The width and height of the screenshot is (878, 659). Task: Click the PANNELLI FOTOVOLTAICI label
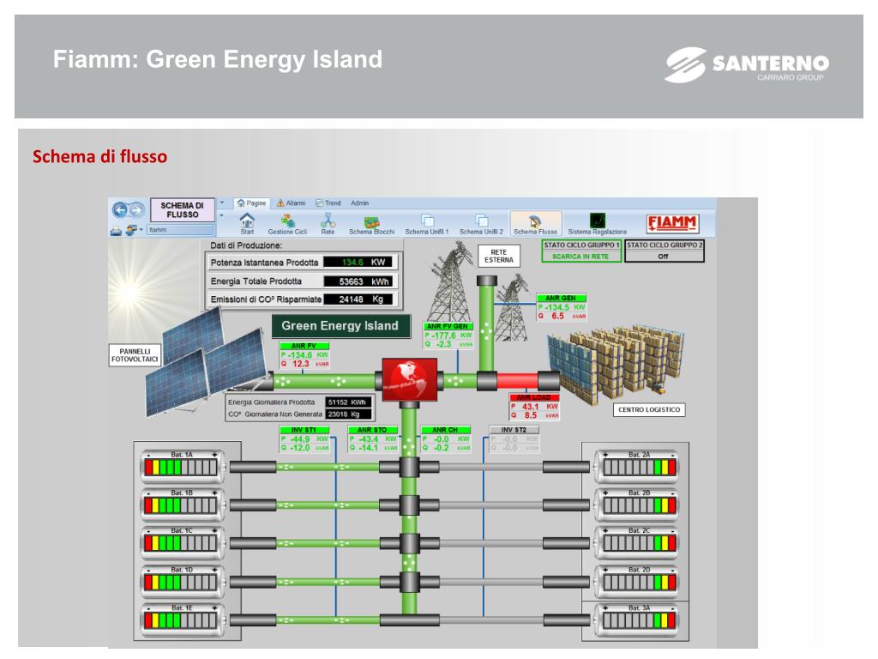(x=135, y=355)
